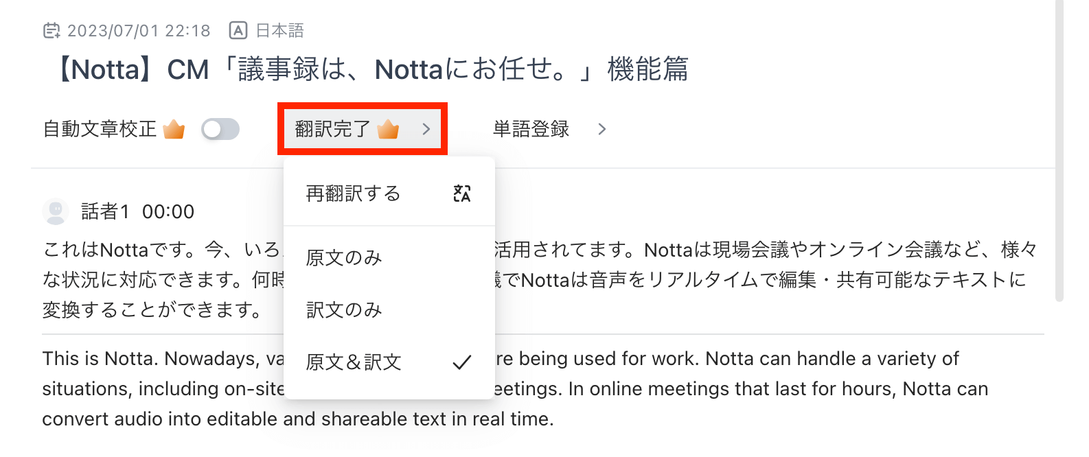Click the crown icon in 翻訳完了
Screen dimensions: 1089x457
tap(389, 128)
